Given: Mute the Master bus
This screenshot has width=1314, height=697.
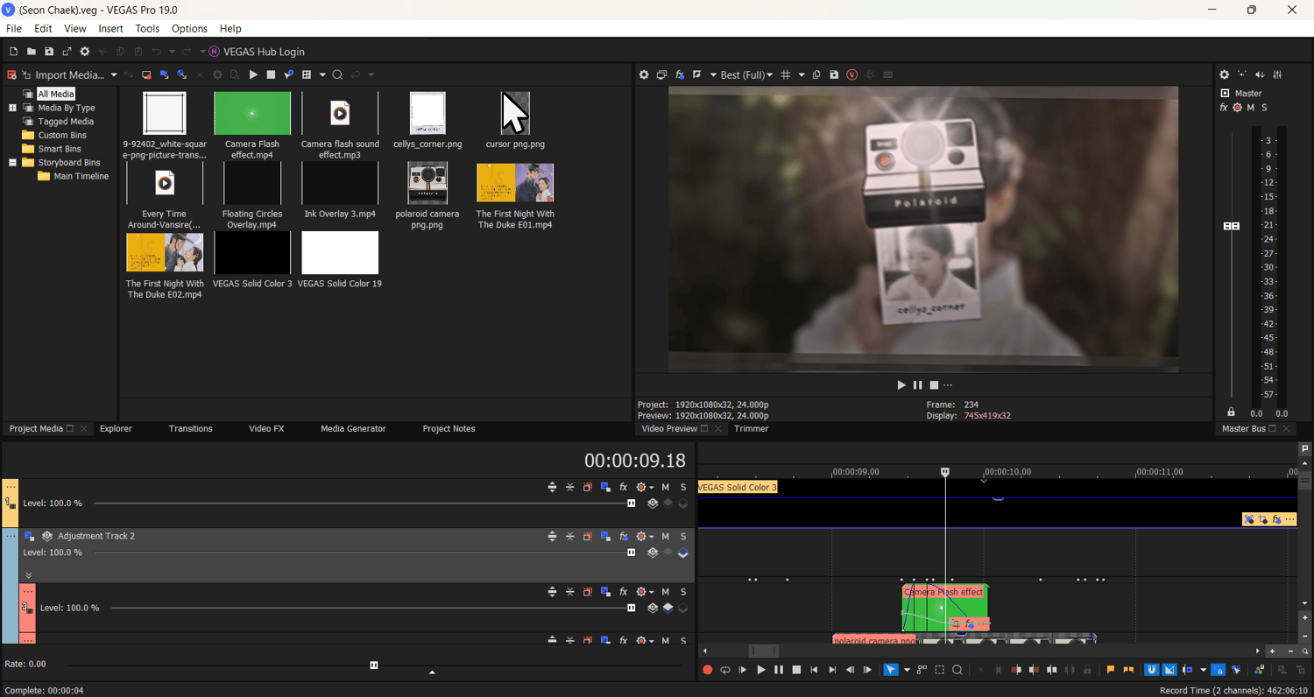Looking at the screenshot, I should tap(1250, 108).
